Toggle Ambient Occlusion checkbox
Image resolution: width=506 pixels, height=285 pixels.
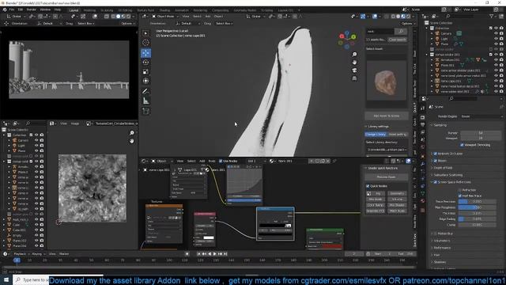[x=436, y=154]
